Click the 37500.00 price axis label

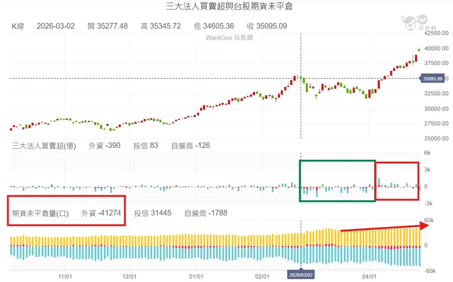(436, 63)
